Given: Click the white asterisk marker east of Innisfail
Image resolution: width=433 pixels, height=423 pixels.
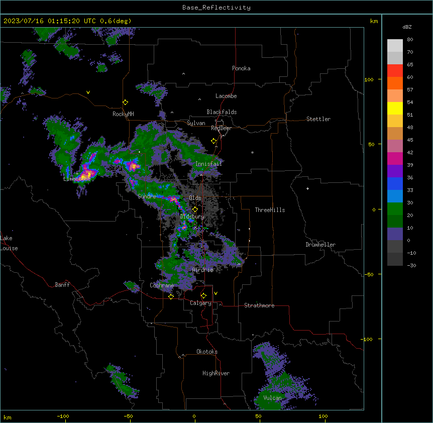Looking at the screenshot, I should (252, 152).
